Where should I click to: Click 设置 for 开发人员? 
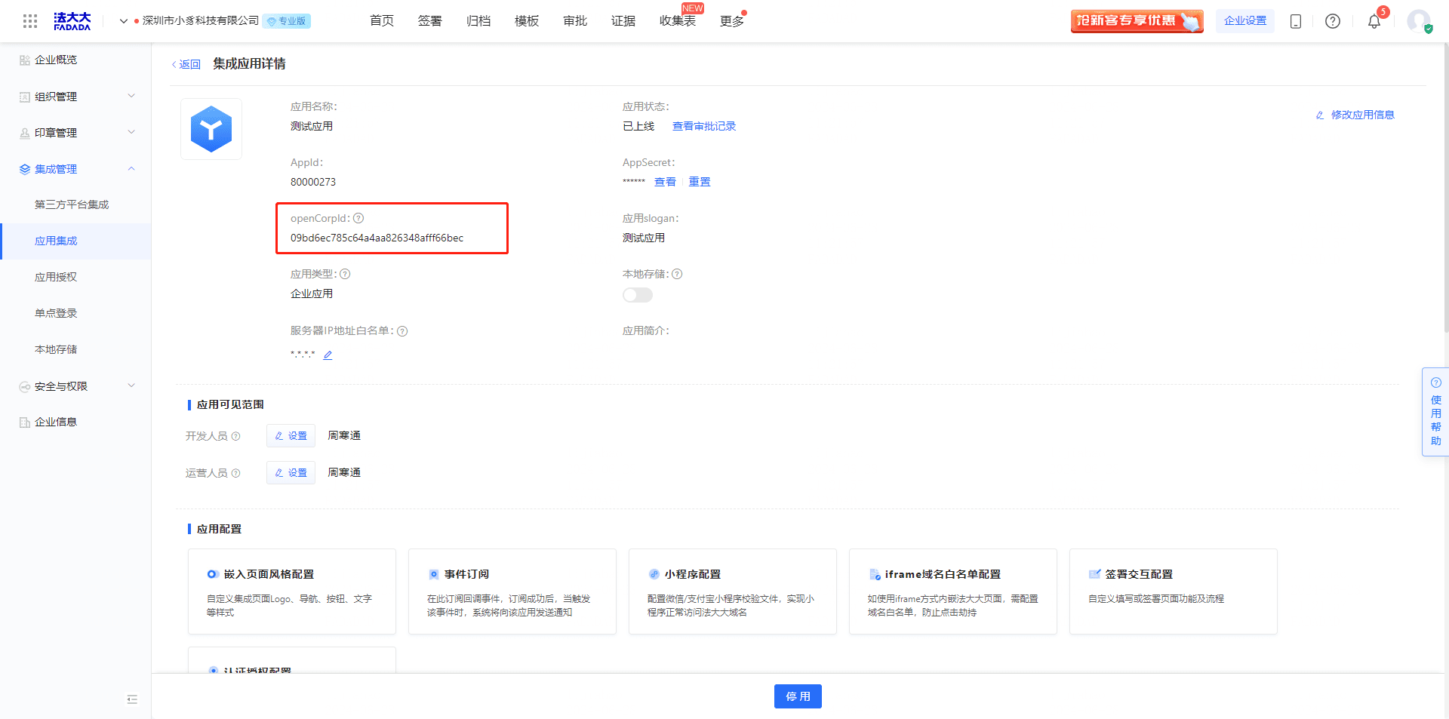coord(291,436)
